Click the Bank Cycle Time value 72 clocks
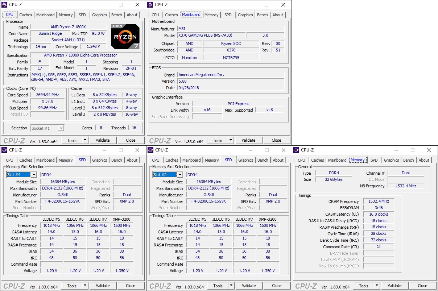The width and height of the screenshot is (438, 291). click(x=379, y=240)
